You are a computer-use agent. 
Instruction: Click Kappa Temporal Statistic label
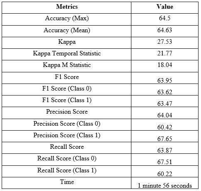(67, 53)
